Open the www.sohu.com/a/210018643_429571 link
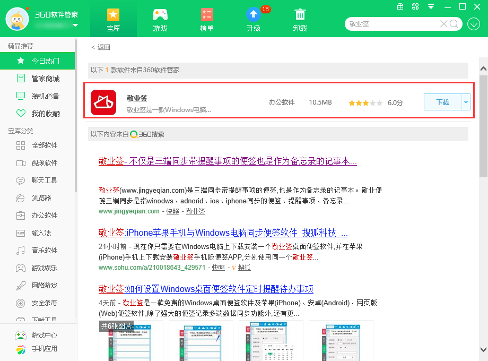 (x=152, y=268)
